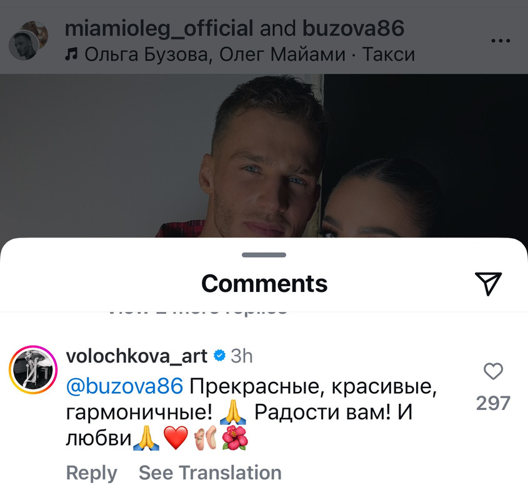528x500 pixels.
Task: Open the volochkova_art username
Action: 136,356
